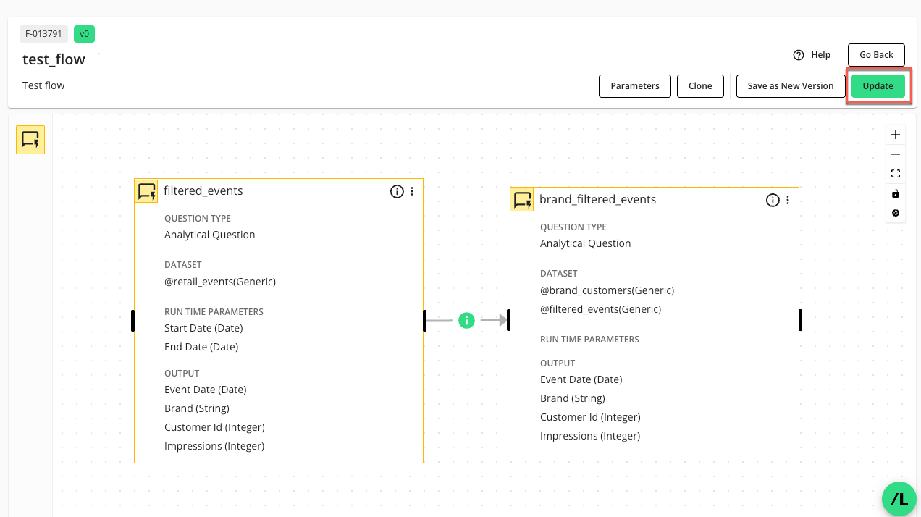Image resolution: width=921 pixels, height=517 pixels.
Task: Open info for the filtered_events node
Action: click(x=397, y=191)
